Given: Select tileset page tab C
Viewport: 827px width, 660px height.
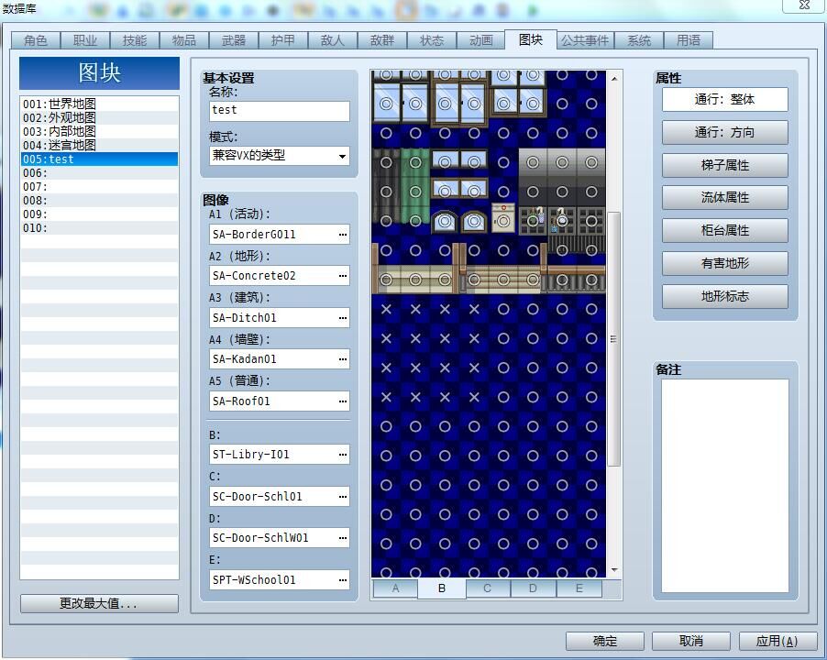Looking at the screenshot, I should (488, 588).
